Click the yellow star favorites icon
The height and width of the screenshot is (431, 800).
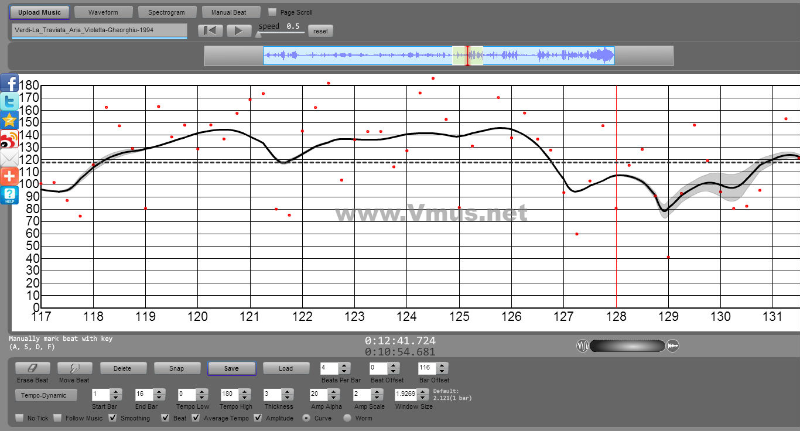click(9, 121)
